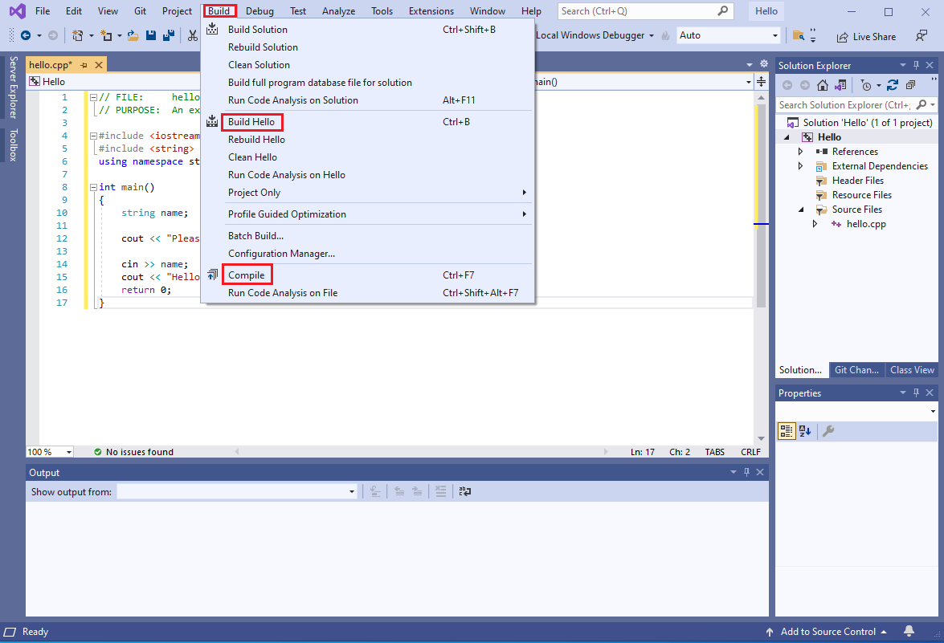This screenshot has height=643, width=944.
Task: Select Clean Solution menu entry
Action: point(367,65)
